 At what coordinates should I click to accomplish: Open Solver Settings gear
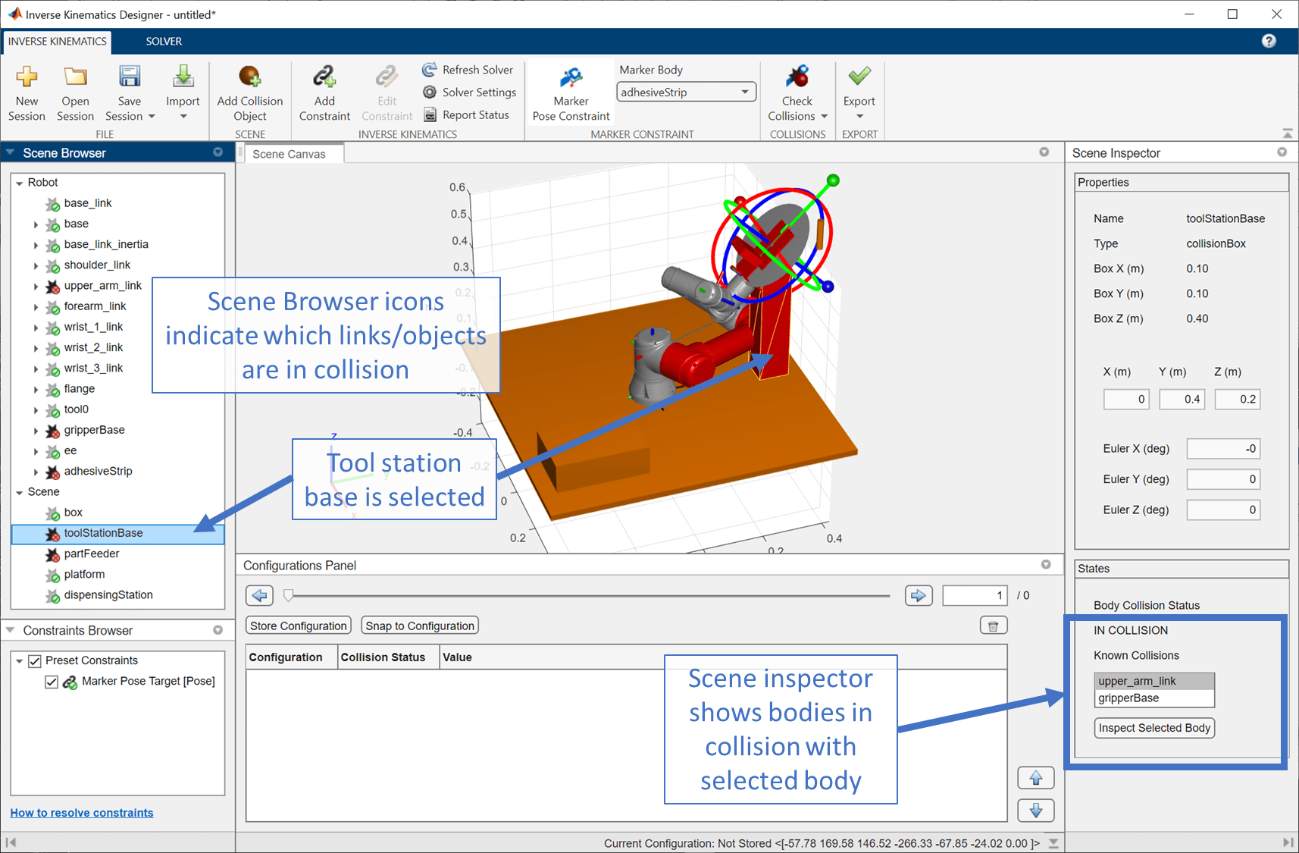[430, 93]
